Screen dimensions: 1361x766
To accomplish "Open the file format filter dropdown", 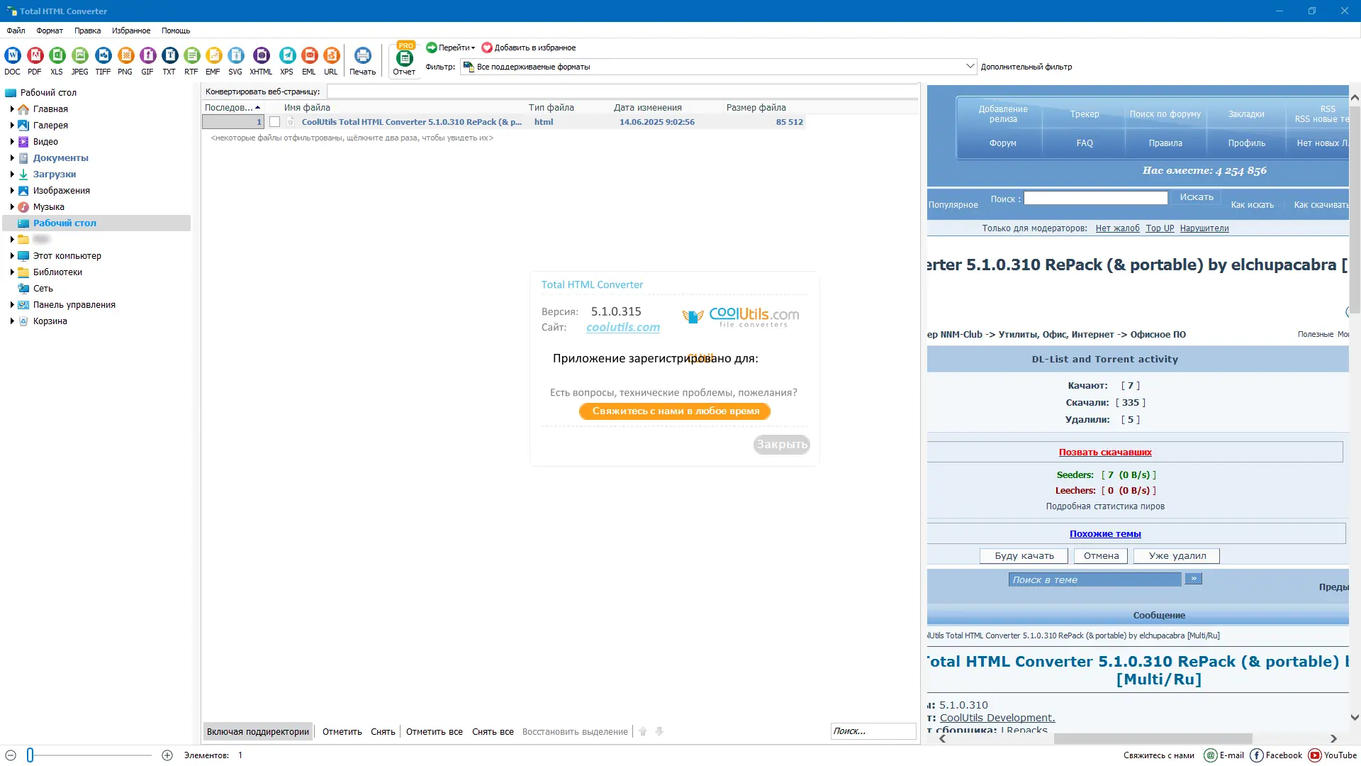I will point(970,67).
